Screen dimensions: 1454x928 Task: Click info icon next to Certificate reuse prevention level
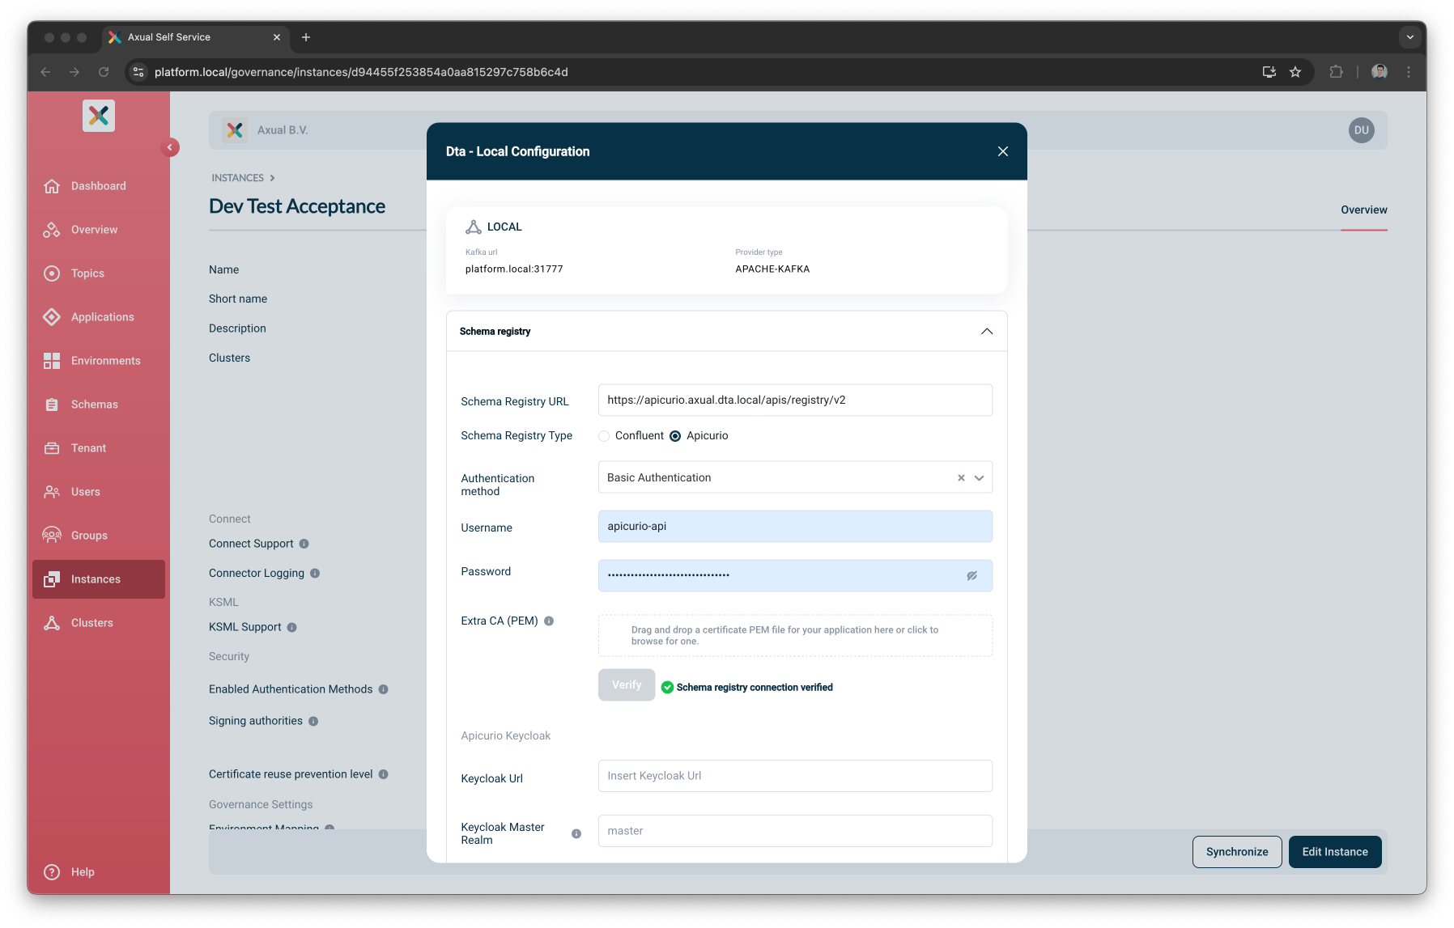coord(384,774)
